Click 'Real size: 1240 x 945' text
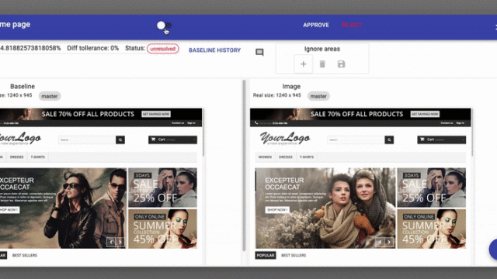This screenshot has width=497, height=279. coord(277,95)
